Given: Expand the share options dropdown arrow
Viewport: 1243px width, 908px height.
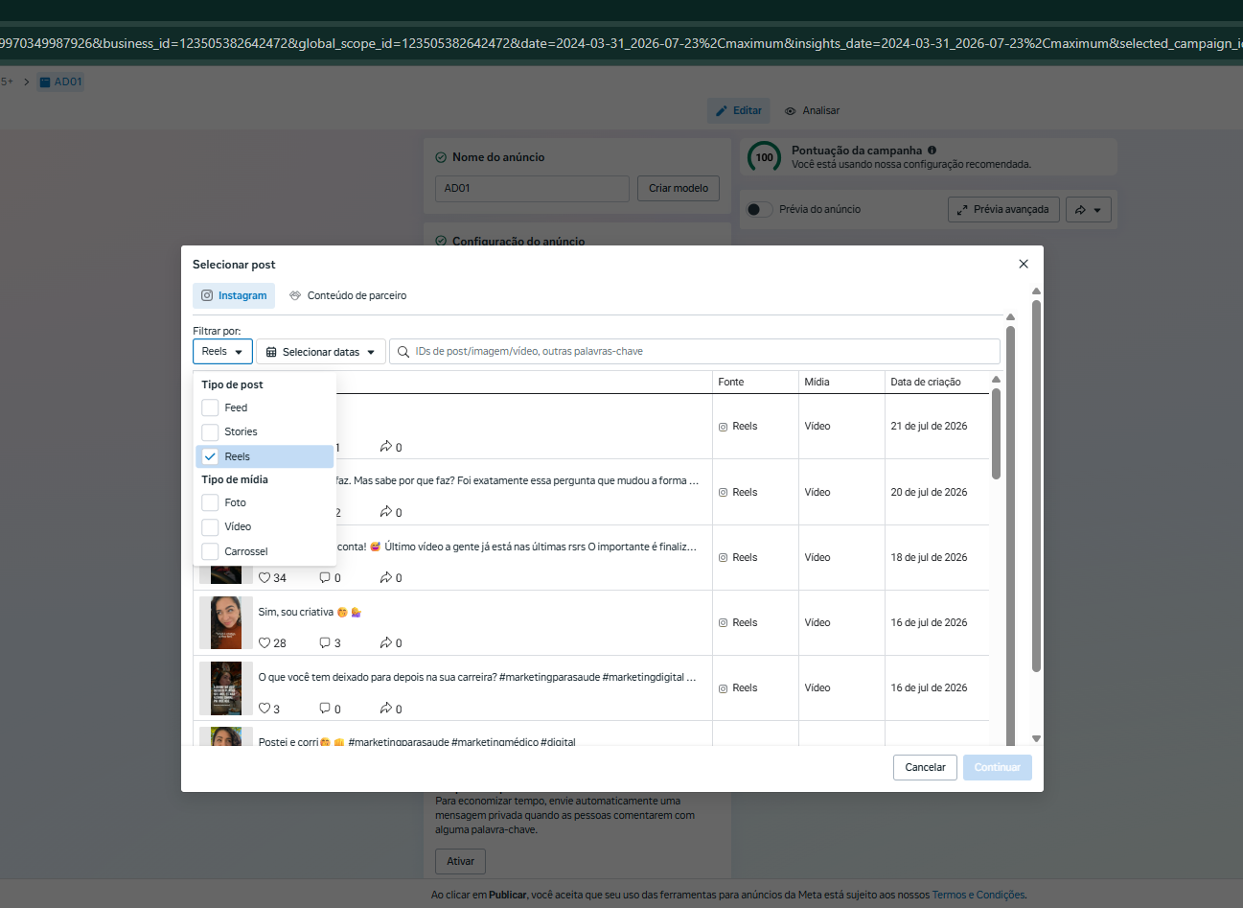Looking at the screenshot, I should [x=1097, y=210].
